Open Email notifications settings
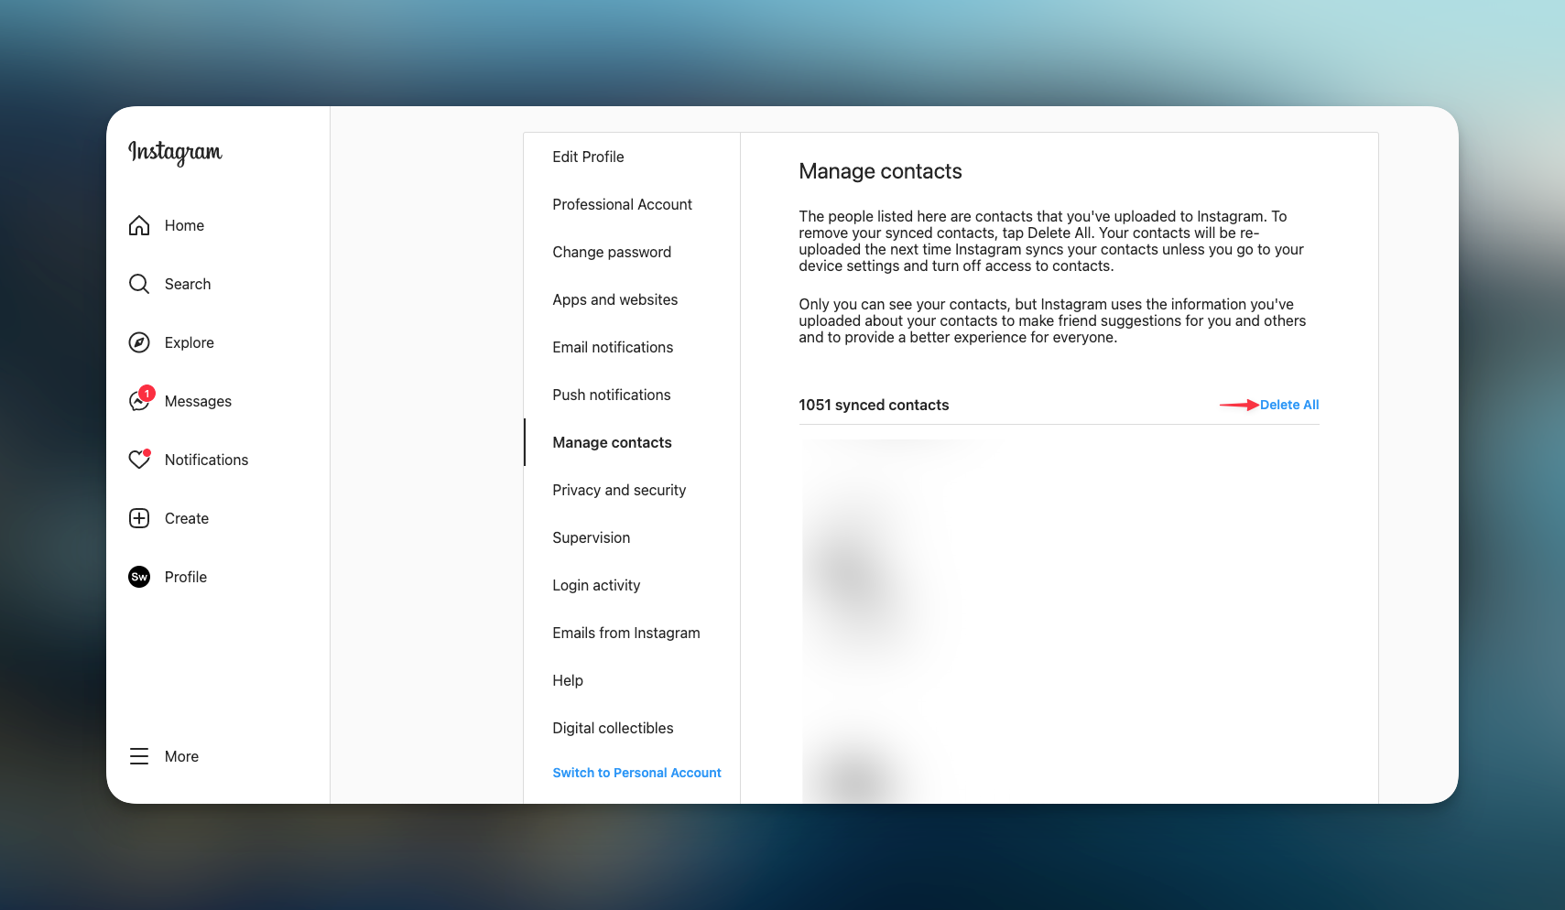 613,347
